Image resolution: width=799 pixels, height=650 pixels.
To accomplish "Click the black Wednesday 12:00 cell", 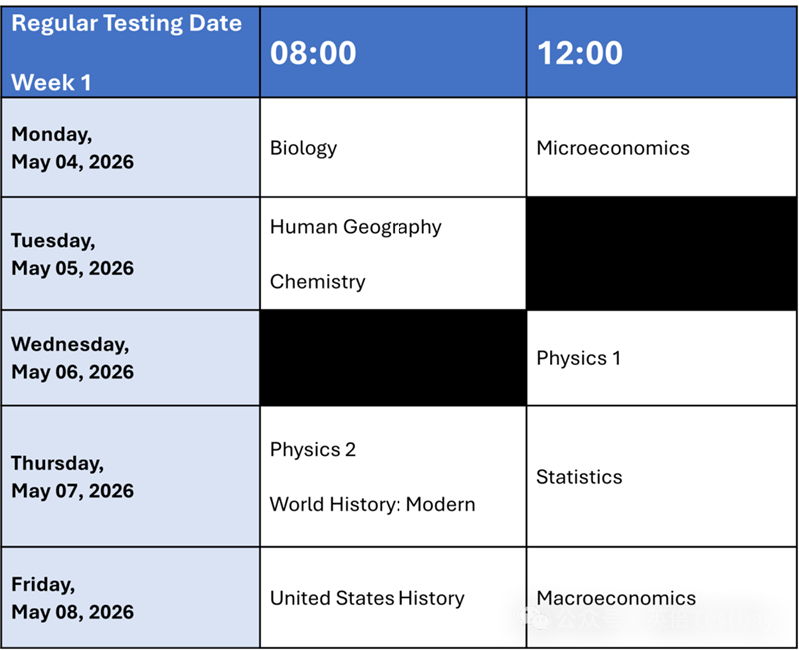I will tap(662, 358).
